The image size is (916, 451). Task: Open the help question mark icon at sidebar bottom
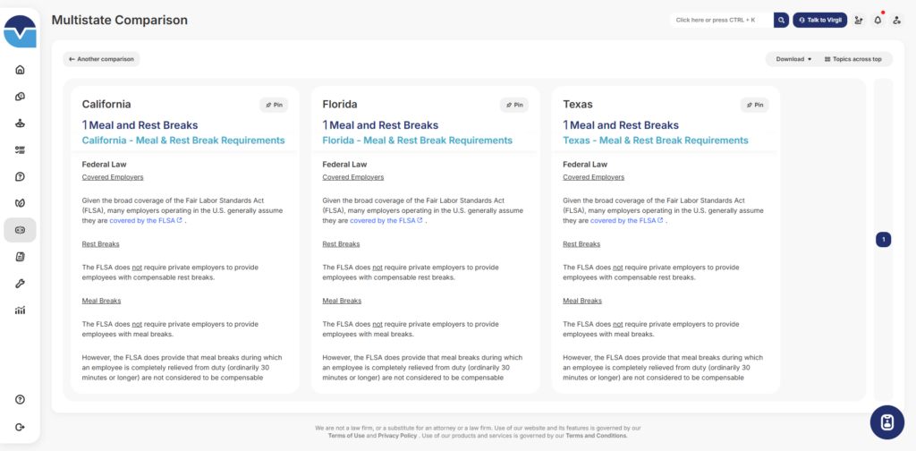pos(20,399)
